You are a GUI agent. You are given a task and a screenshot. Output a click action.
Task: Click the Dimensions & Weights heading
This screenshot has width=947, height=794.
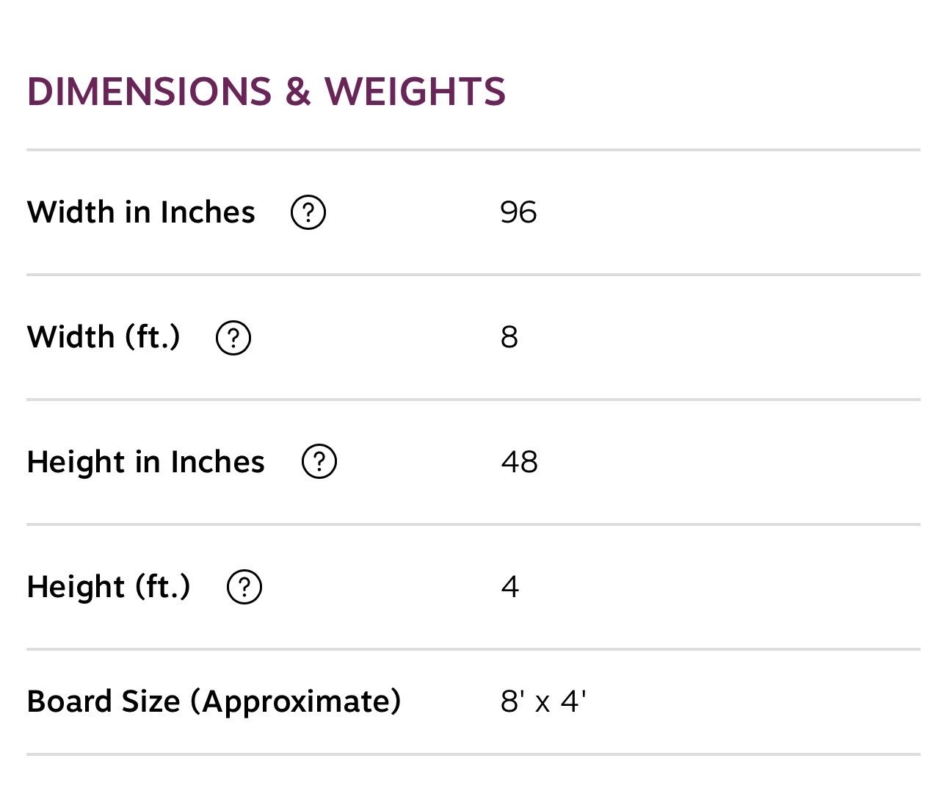tap(266, 92)
